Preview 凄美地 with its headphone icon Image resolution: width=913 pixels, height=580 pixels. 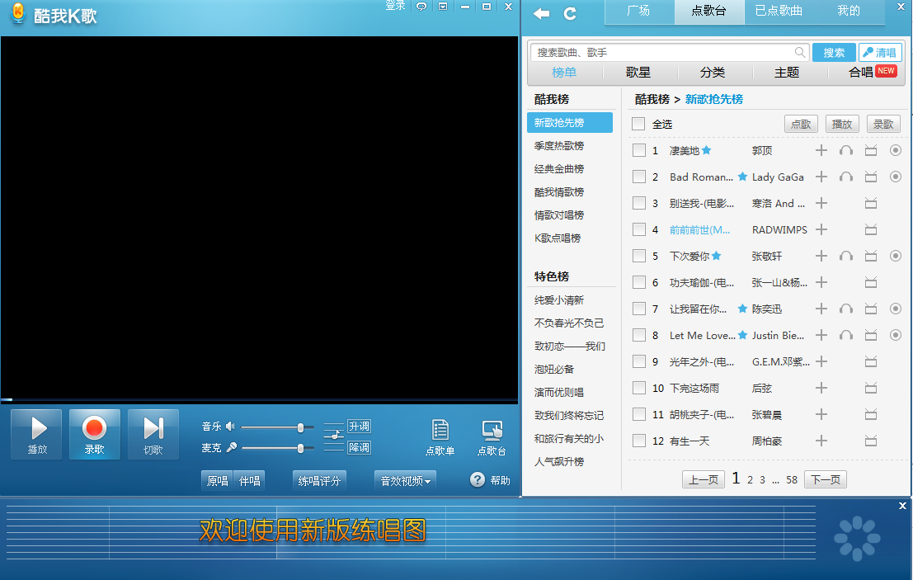click(845, 150)
